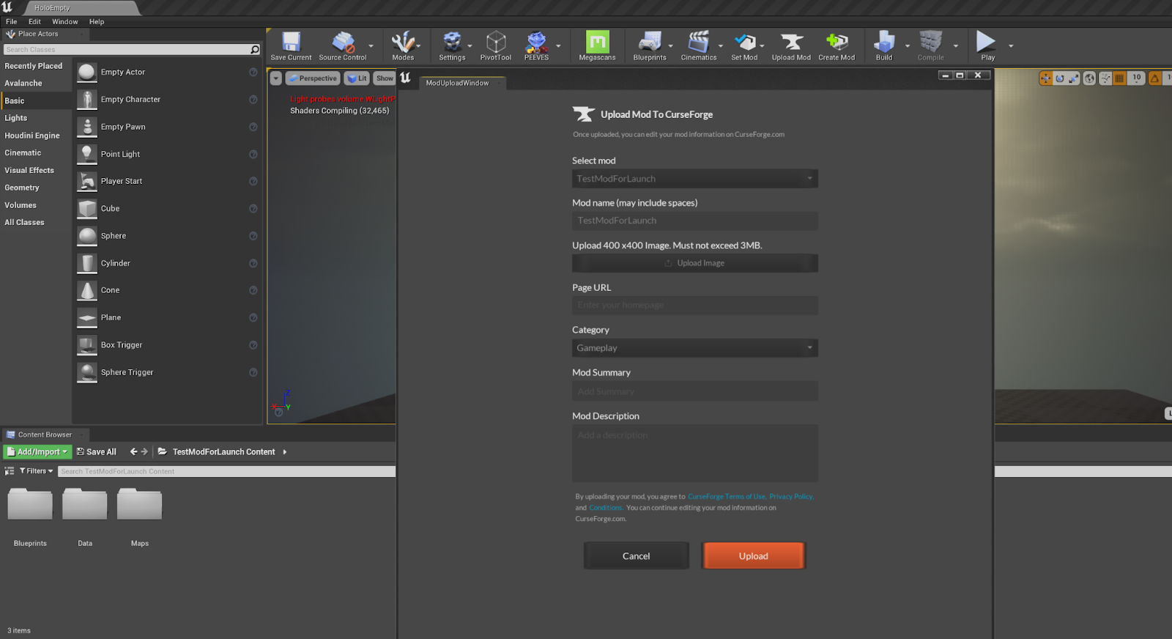Open the Conditions link
Image resolution: width=1172 pixels, height=639 pixels.
[x=605, y=508]
